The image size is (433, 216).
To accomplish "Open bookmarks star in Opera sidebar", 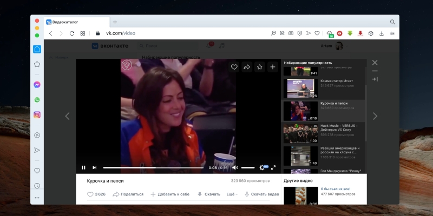I will (37, 64).
